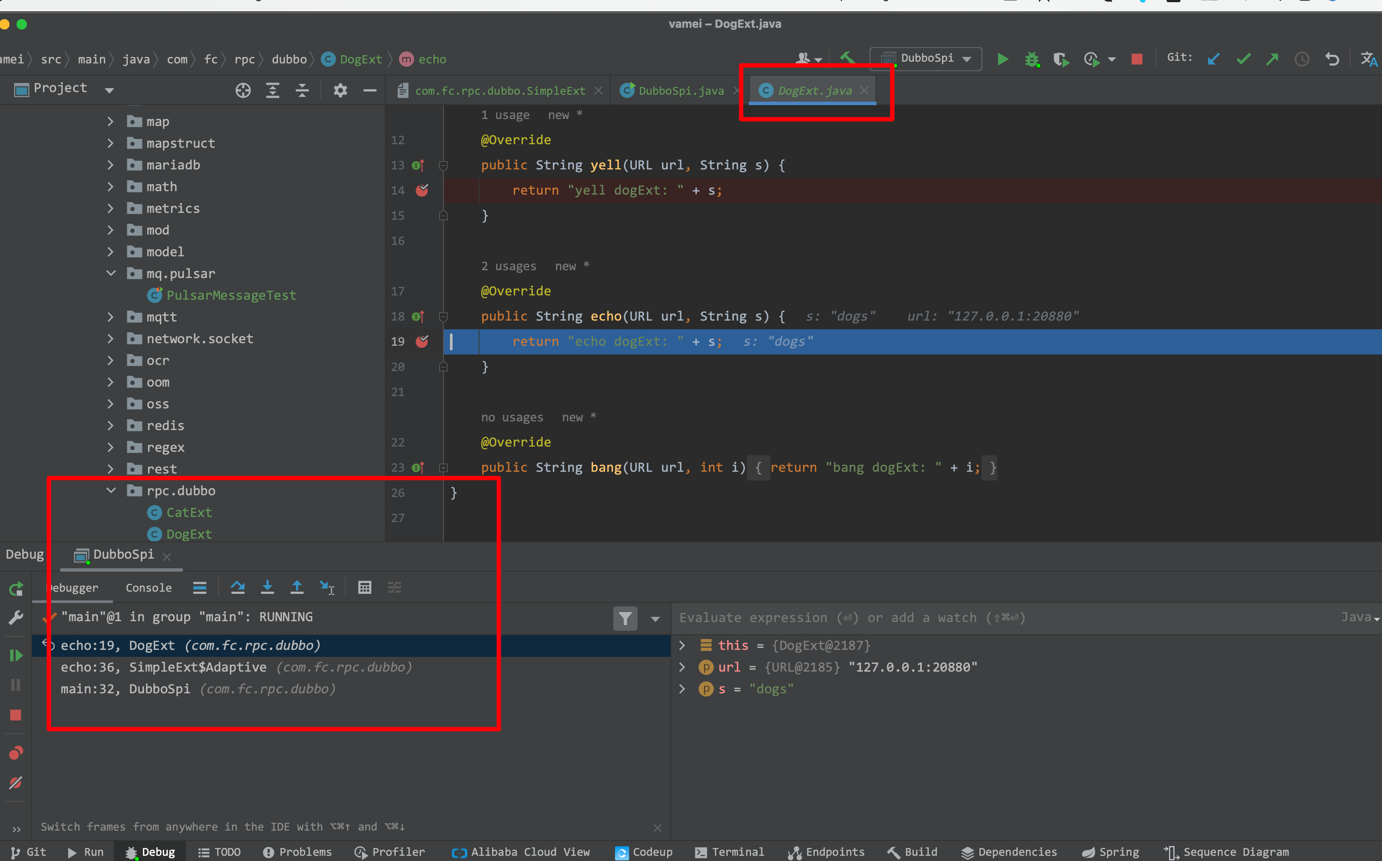Step into with the down arrow icon
The height and width of the screenshot is (861, 1382).
pyautogui.click(x=268, y=587)
